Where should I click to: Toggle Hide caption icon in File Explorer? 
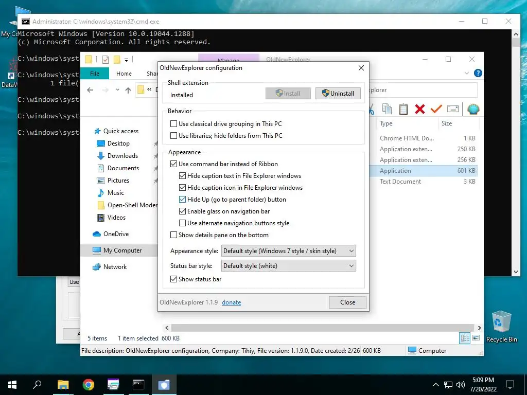182,187
